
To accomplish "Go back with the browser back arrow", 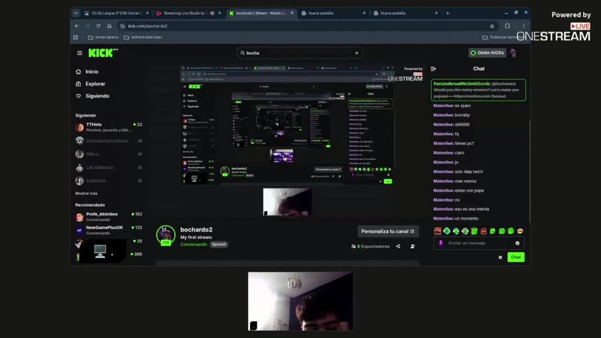I will coord(77,26).
